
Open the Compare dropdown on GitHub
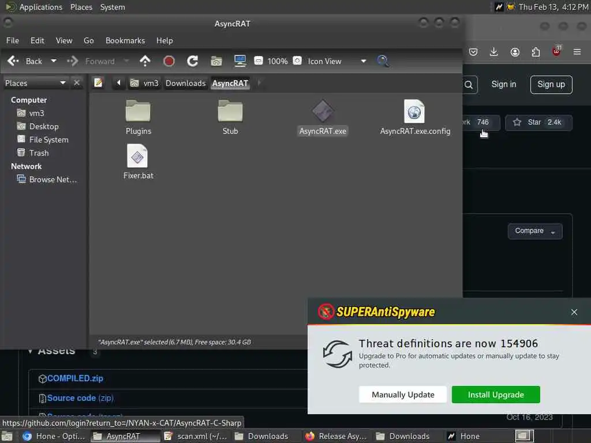tap(535, 231)
